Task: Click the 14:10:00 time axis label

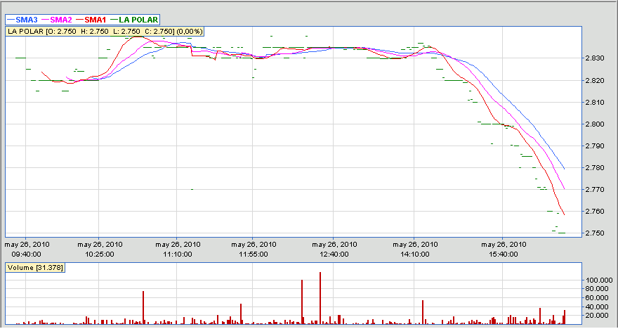Action: click(x=415, y=254)
